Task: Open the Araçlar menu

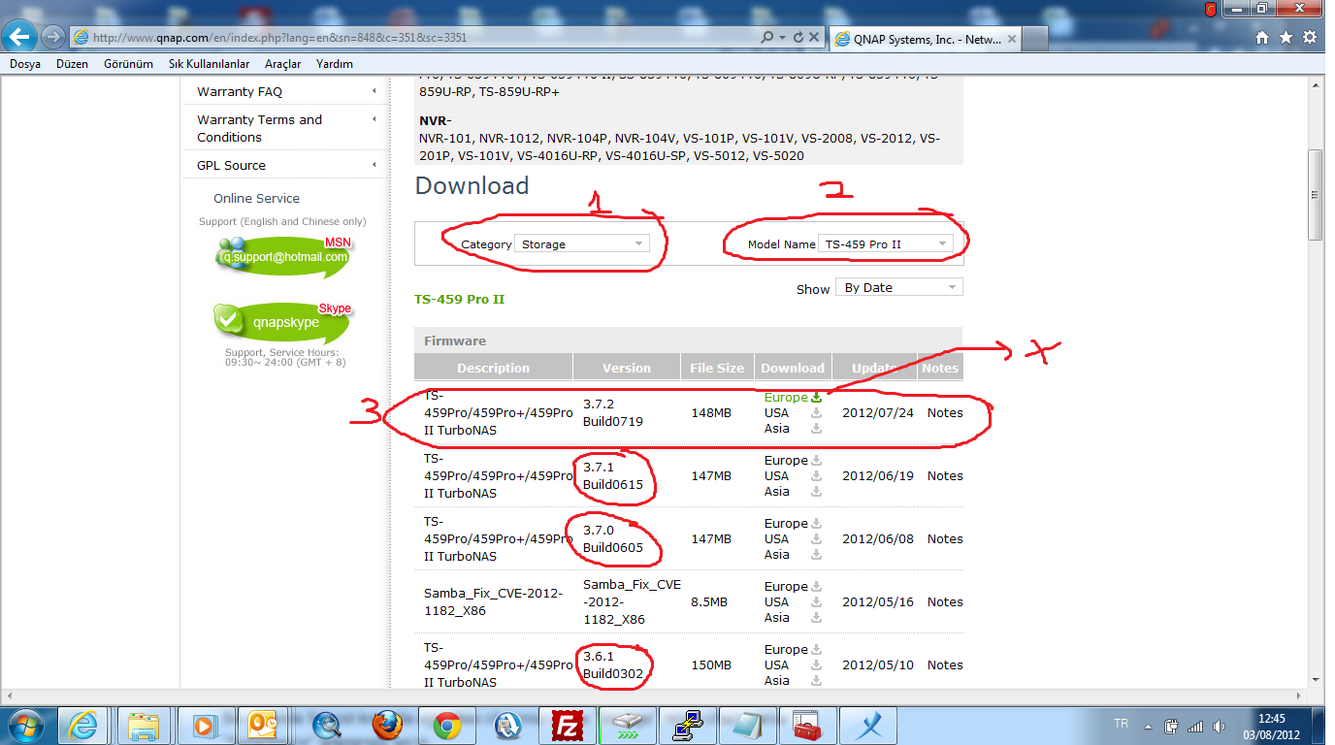Action: 283,64
